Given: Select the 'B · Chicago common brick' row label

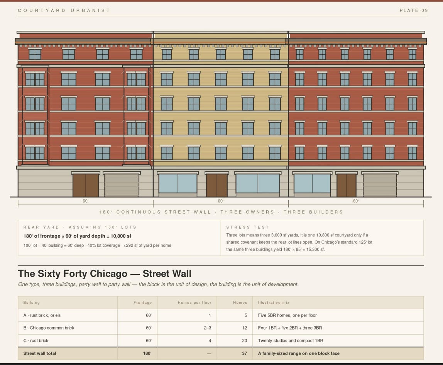Looking at the screenshot, I should tap(49, 328).
